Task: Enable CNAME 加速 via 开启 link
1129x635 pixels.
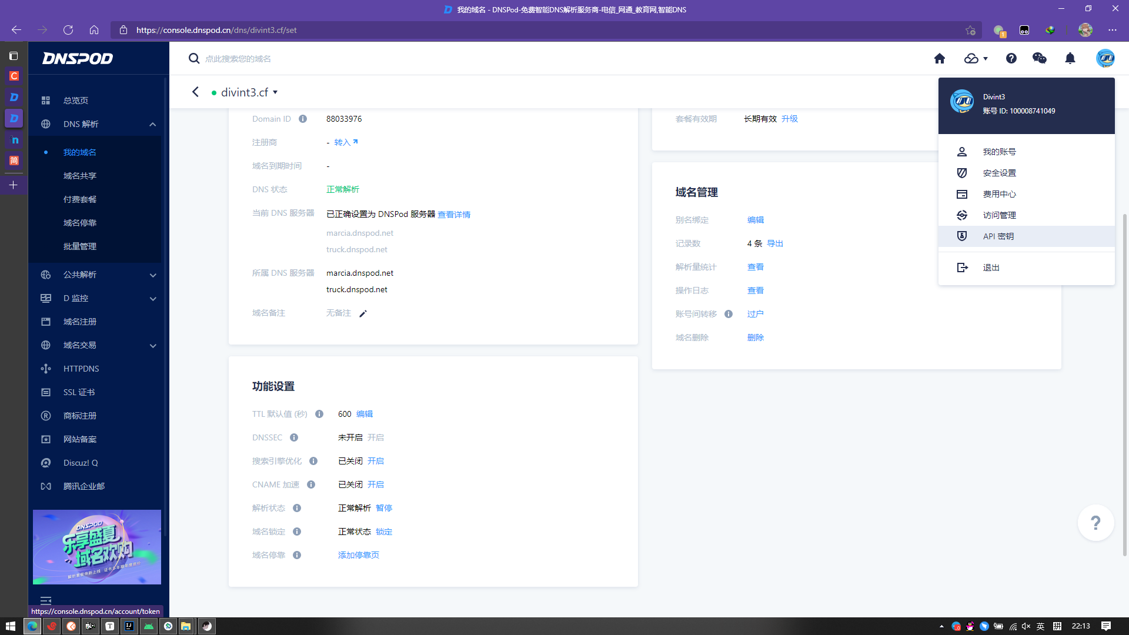Action: [375, 484]
